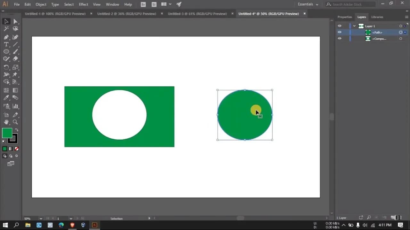Viewport: 410px width, 230px height.
Task: Choose the Ellipse shape tool
Action: [x=6, y=52]
